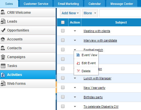This screenshot has height=110, width=141.
Task: Click the Leads document icon
Action: 3,21
